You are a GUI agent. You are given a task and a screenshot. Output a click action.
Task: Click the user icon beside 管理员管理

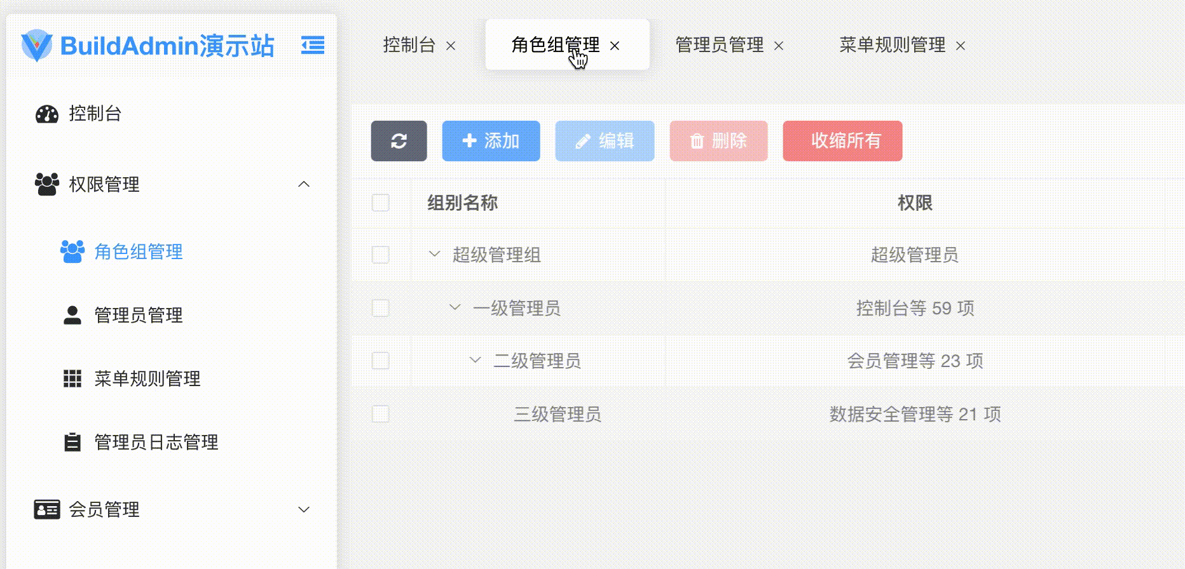72,315
